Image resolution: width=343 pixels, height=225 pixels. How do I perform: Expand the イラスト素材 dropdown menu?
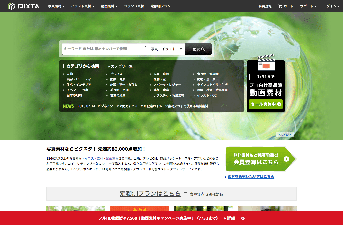(83, 6)
